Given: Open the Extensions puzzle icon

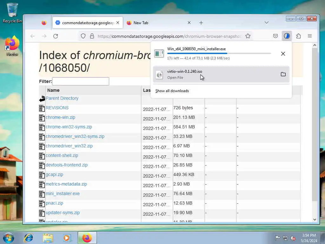Looking at the screenshot, I should click(x=298, y=36).
